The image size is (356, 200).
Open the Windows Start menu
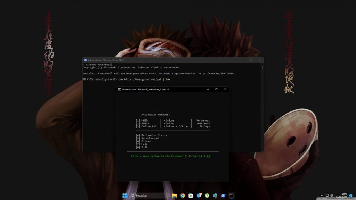click(125, 195)
